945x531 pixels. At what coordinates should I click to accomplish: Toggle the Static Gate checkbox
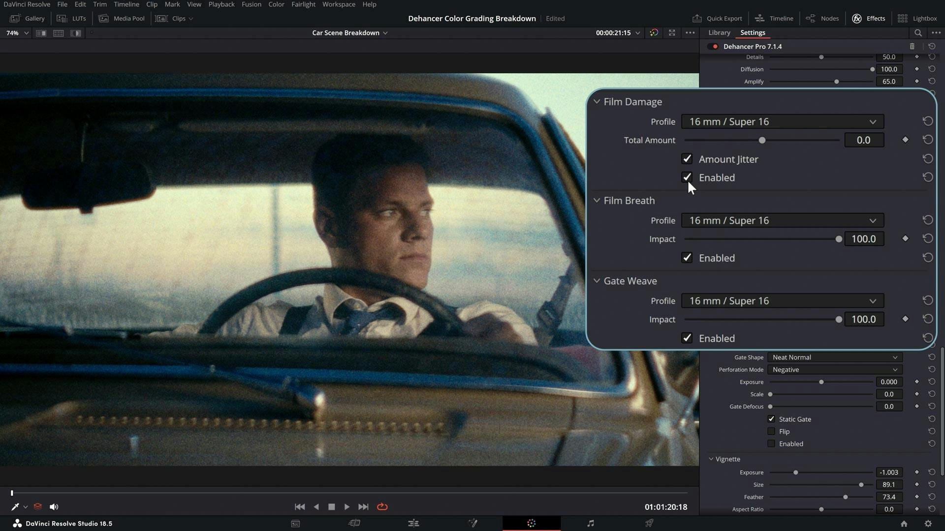771,419
